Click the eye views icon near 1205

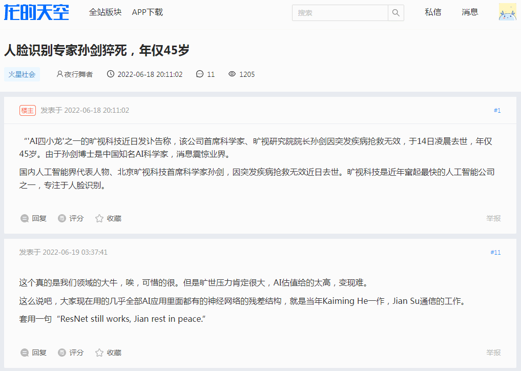click(x=232, y=74)
